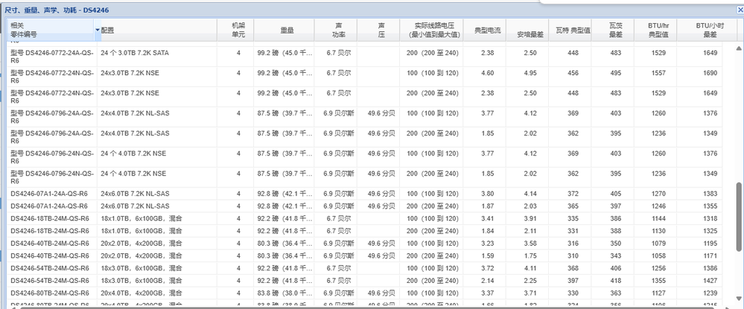Select the BTU worst value 1171

(709, 256)
